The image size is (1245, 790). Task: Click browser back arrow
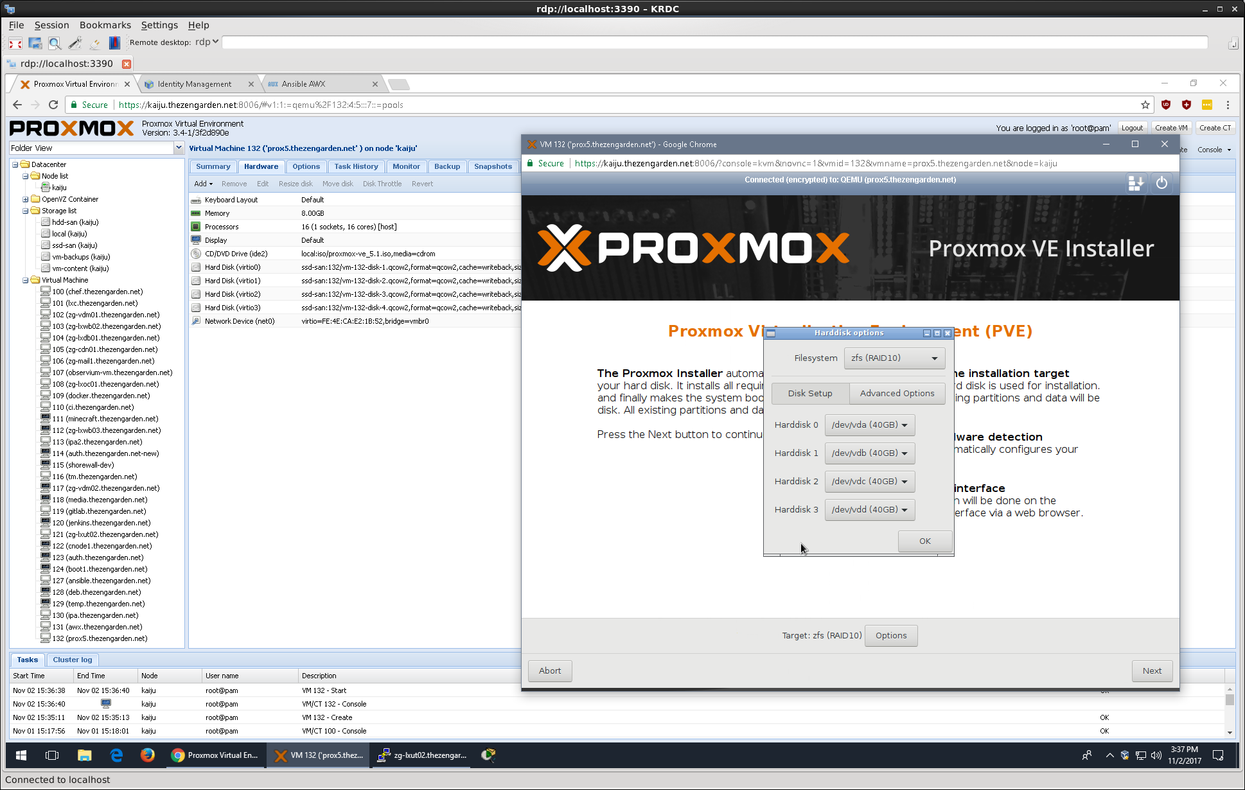coord(17,105)
